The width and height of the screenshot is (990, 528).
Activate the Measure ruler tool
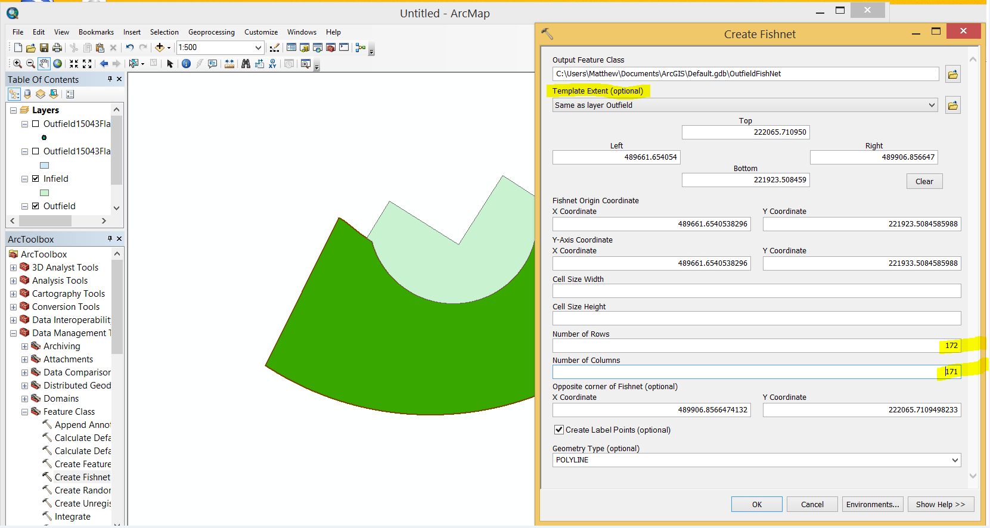[229, 64]
